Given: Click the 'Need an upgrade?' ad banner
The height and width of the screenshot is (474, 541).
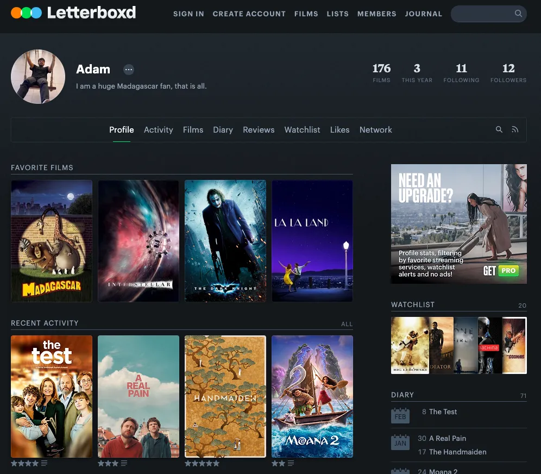Looking at the screenshot, I should [x=459, y=224].
